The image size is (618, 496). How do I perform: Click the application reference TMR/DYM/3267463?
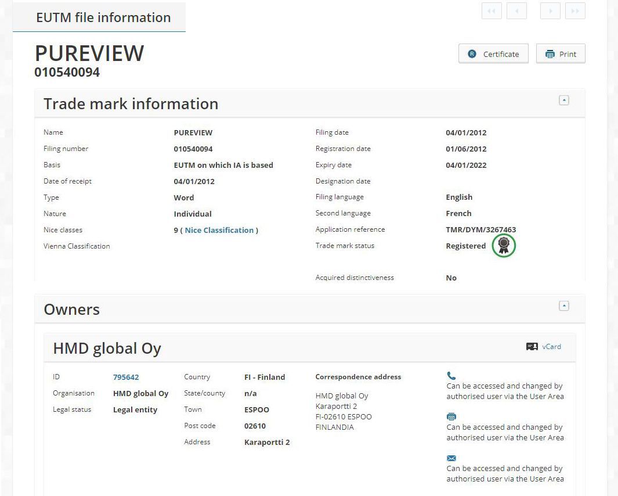pyautogui.click(x=480, y=230)
